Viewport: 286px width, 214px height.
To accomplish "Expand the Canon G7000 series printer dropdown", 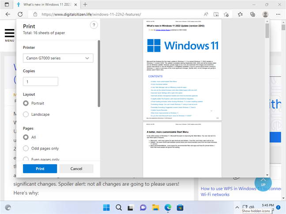I will point(58,58).
